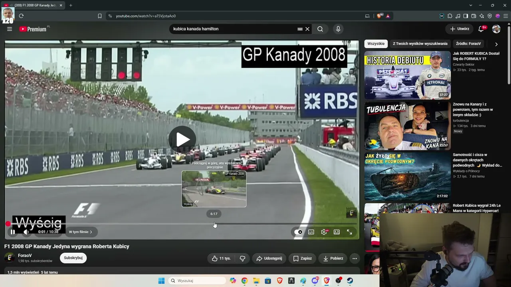Open the ForaoV channel name link

point(25,256)
